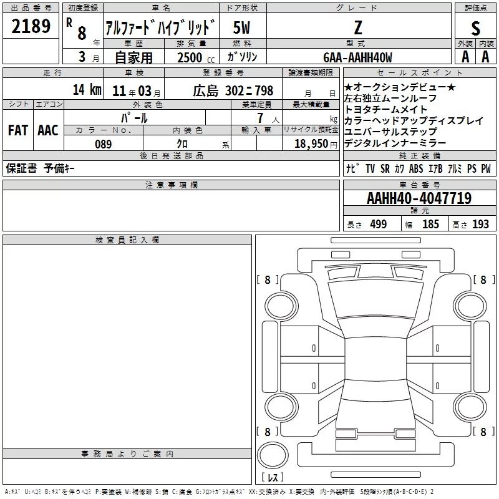Click the オークションデビュー sales point line

point(399,87)
